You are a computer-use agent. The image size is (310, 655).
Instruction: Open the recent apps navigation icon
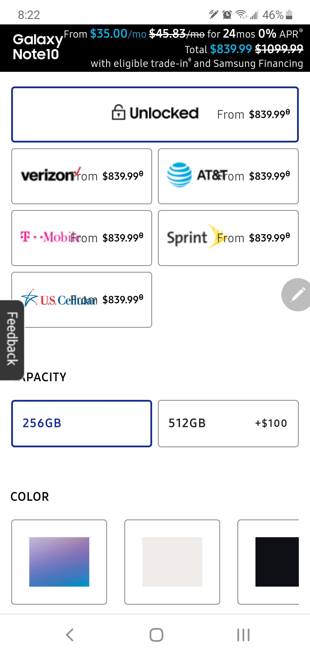243,635
